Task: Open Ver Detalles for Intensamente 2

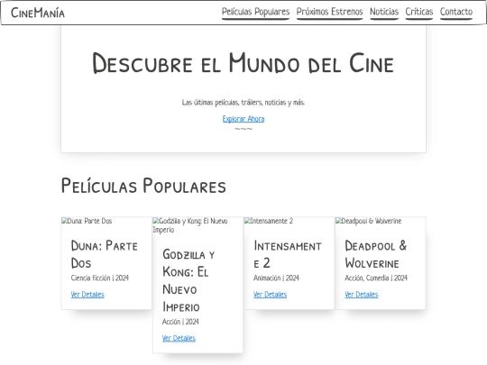Action: [x=271, y=294]
